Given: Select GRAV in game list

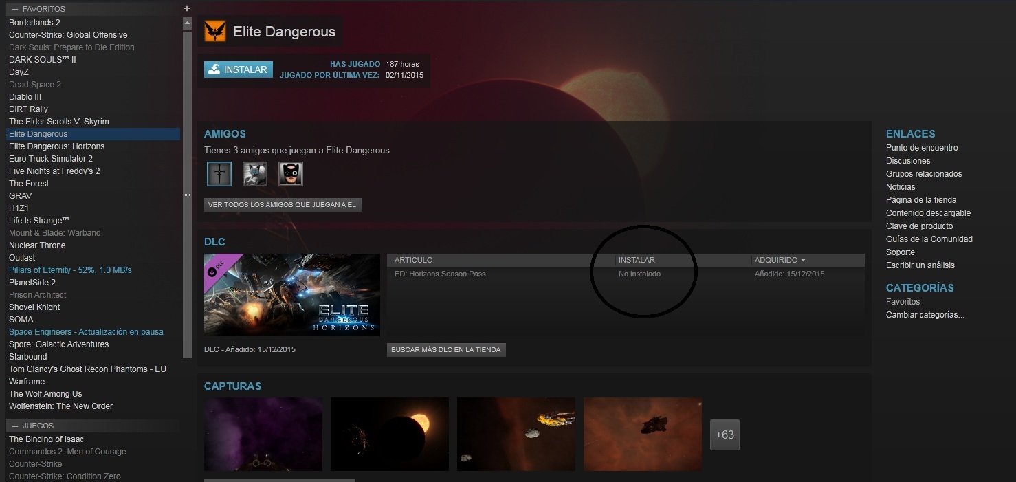Looking at the screenshot, I should (21, 196).
